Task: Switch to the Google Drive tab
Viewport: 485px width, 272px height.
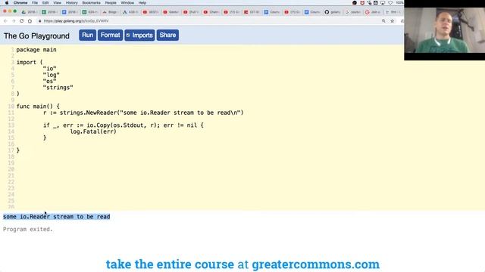Action: point(29,12)
